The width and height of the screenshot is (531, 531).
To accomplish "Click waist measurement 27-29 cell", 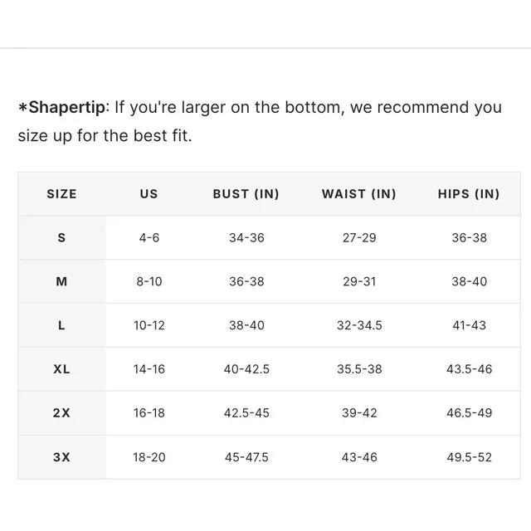I will 359,238.
